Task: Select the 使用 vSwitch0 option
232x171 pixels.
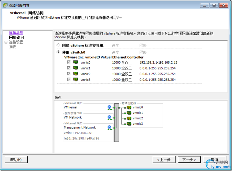Action: pyautogui.click(x=58, y=52)
